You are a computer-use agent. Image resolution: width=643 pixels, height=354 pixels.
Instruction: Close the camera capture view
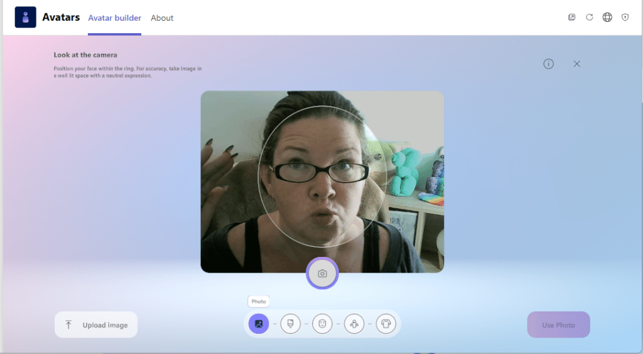coord(576,64)
